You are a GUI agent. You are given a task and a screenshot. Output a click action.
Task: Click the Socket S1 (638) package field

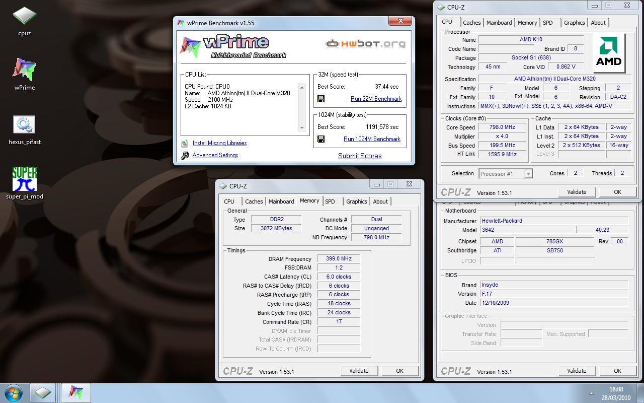click(x=531, y=58)
